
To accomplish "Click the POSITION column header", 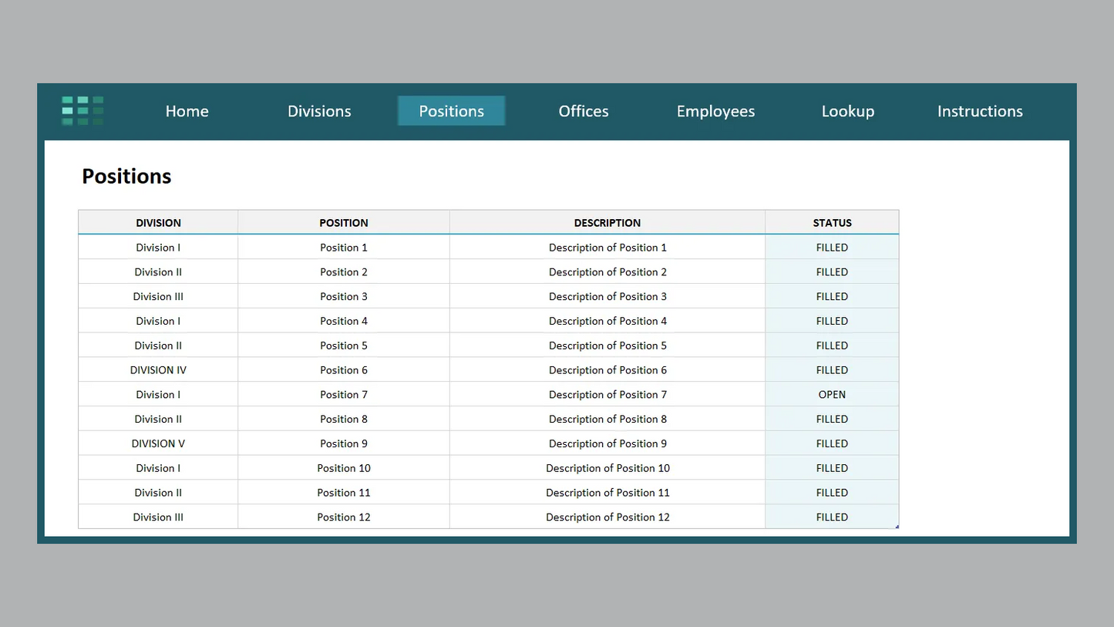I will click(344, 222).
